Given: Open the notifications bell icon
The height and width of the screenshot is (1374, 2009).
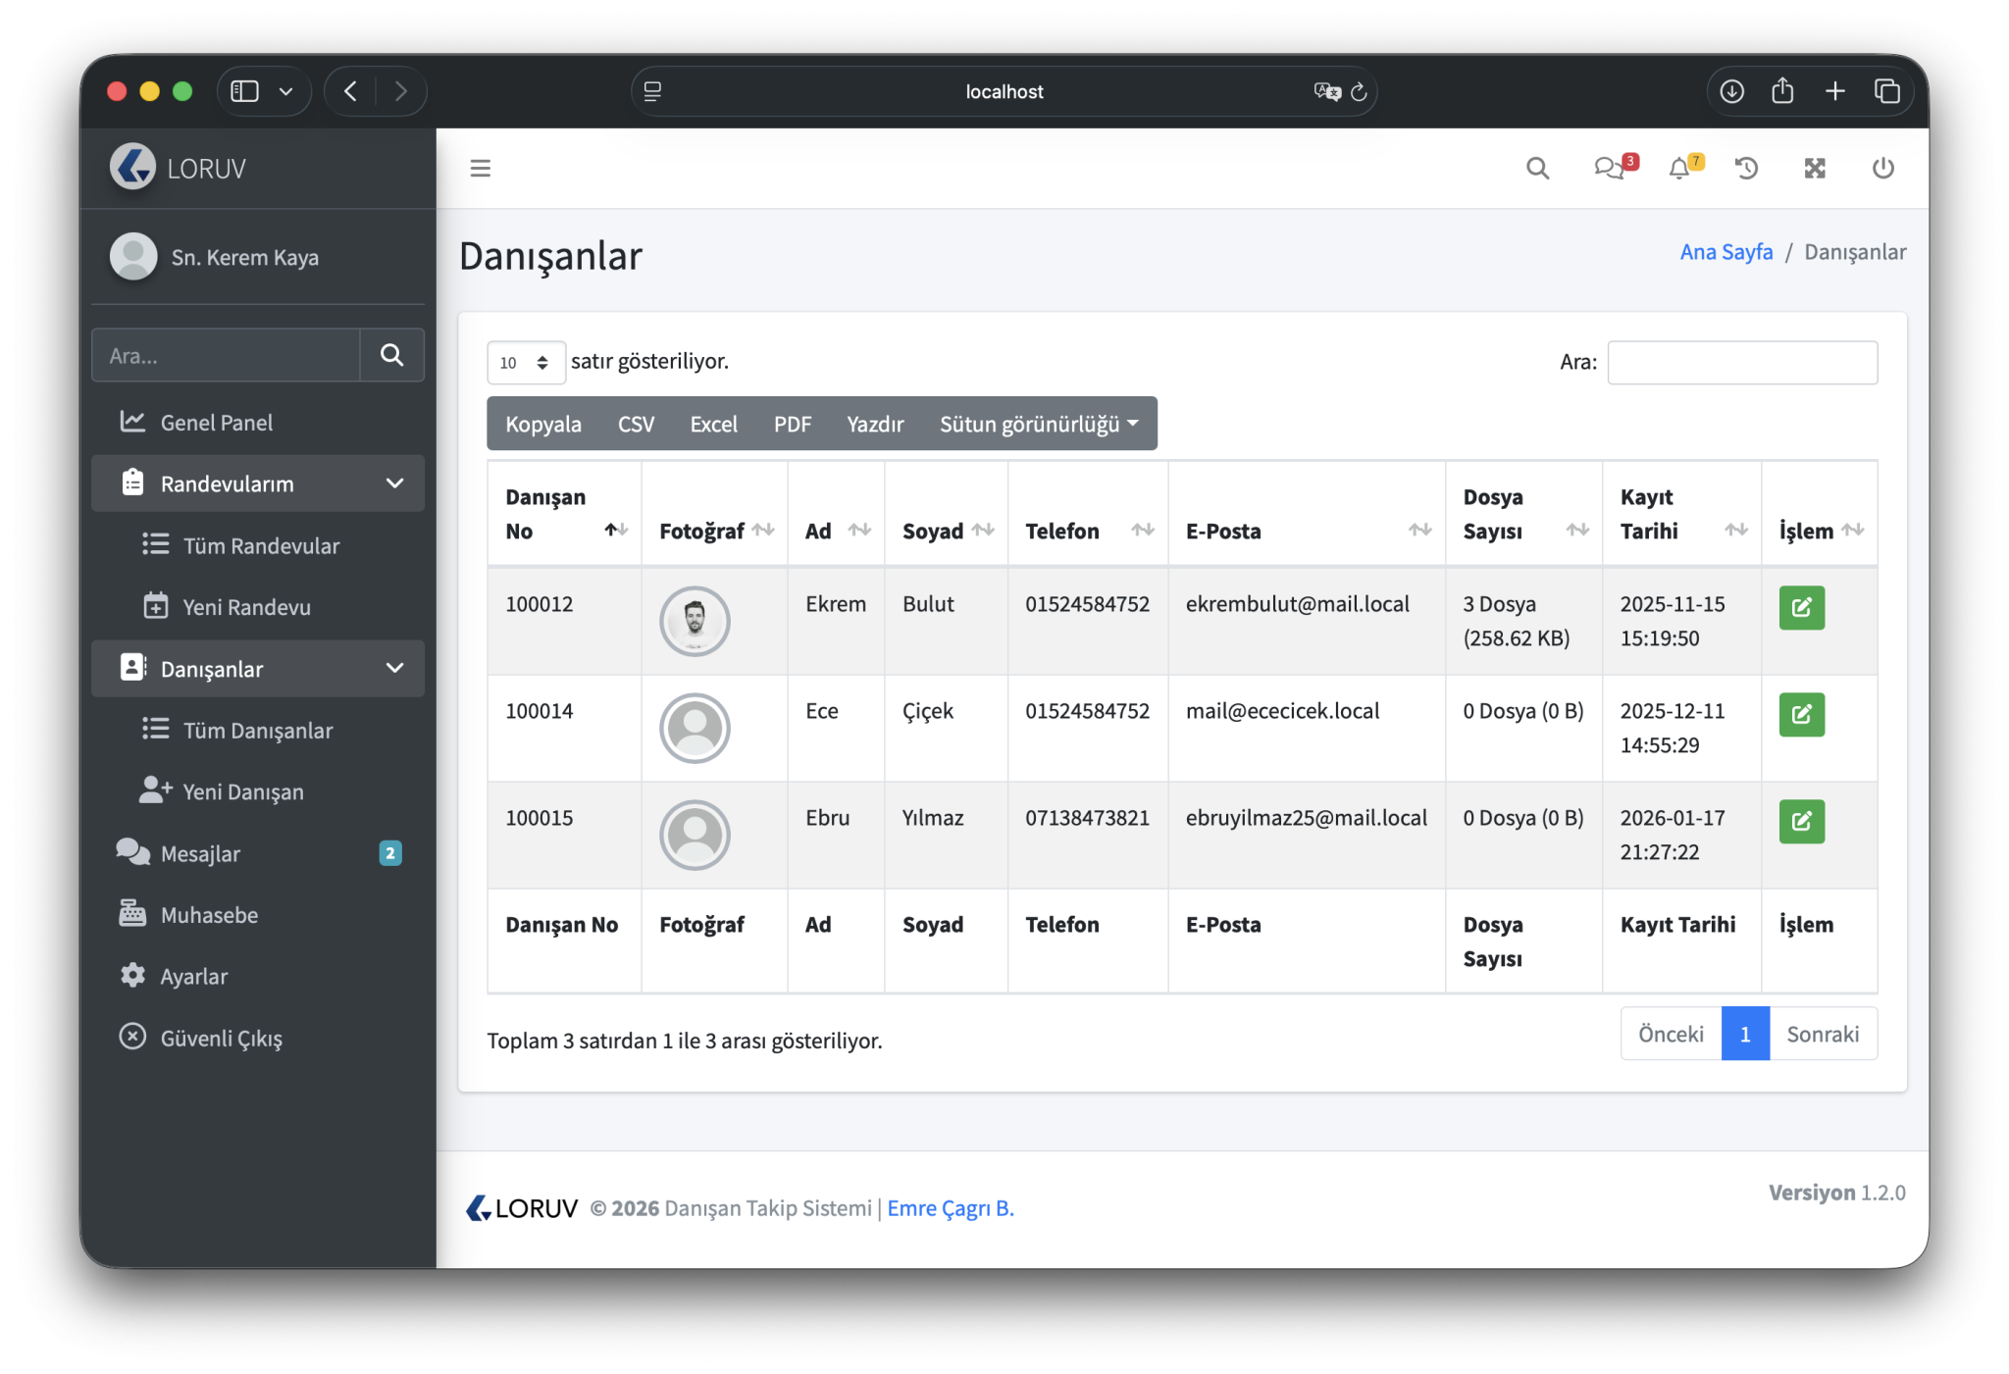Looking at the screenshot, I should pyautogui.click(x=1680, y=168).
